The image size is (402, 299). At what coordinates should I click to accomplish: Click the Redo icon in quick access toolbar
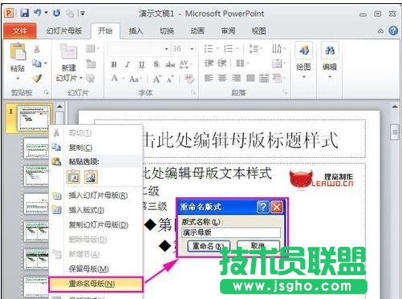point(56,13)
